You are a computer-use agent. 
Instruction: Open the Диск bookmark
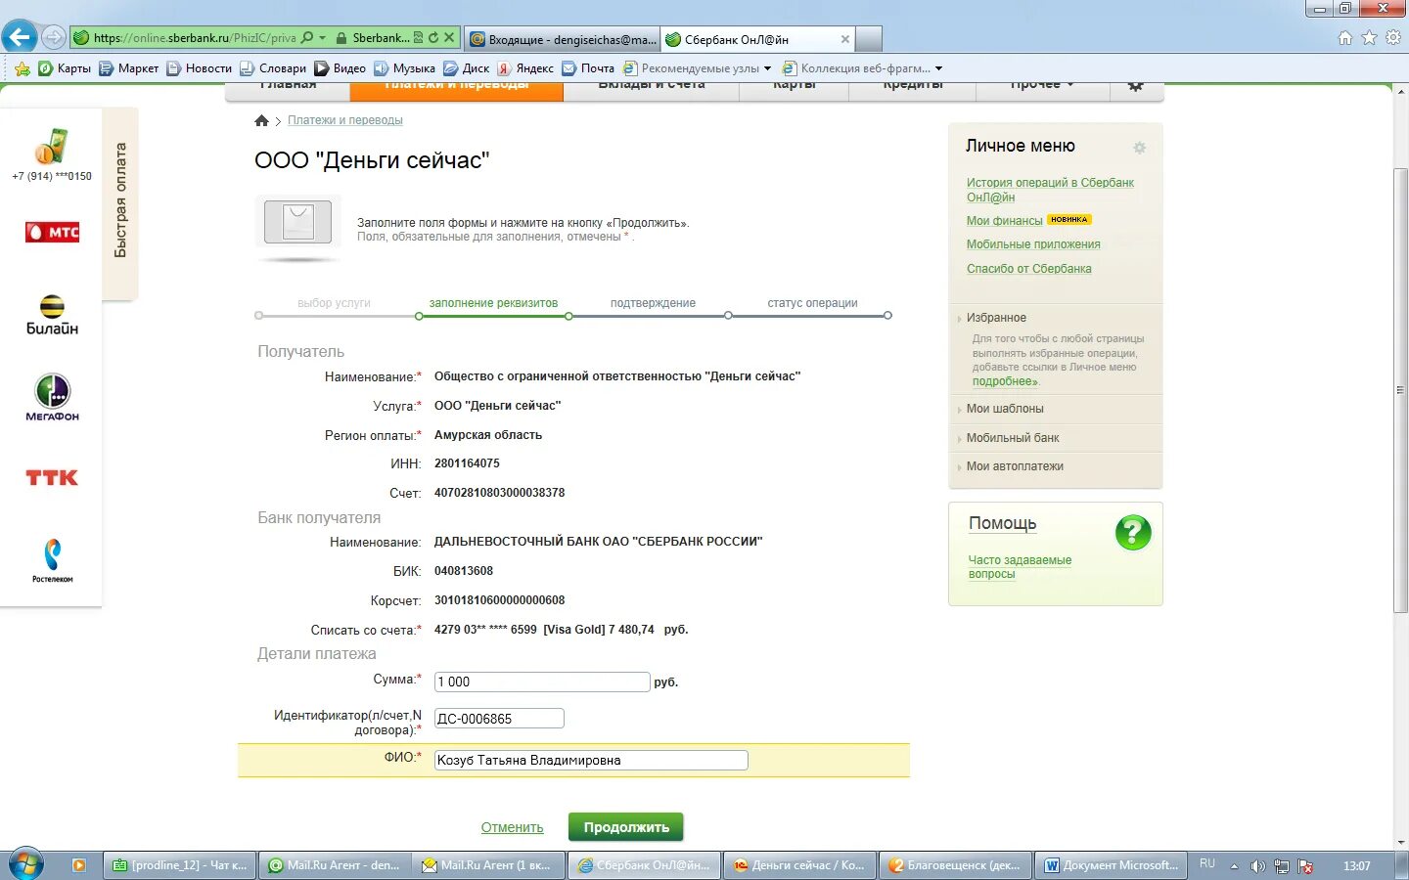click(466, 68)
